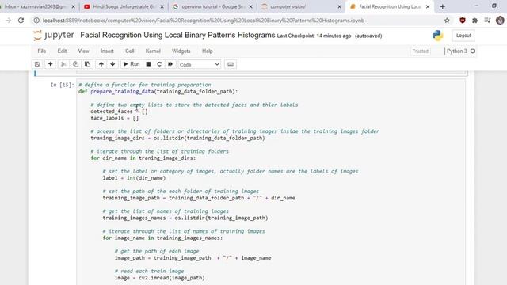This screenshot has width=507, height=285.
Task: Insert cell below with the plus icon
Action: click(51, 64)
